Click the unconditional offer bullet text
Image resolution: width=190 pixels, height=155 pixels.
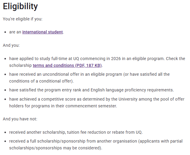[89, 74]
